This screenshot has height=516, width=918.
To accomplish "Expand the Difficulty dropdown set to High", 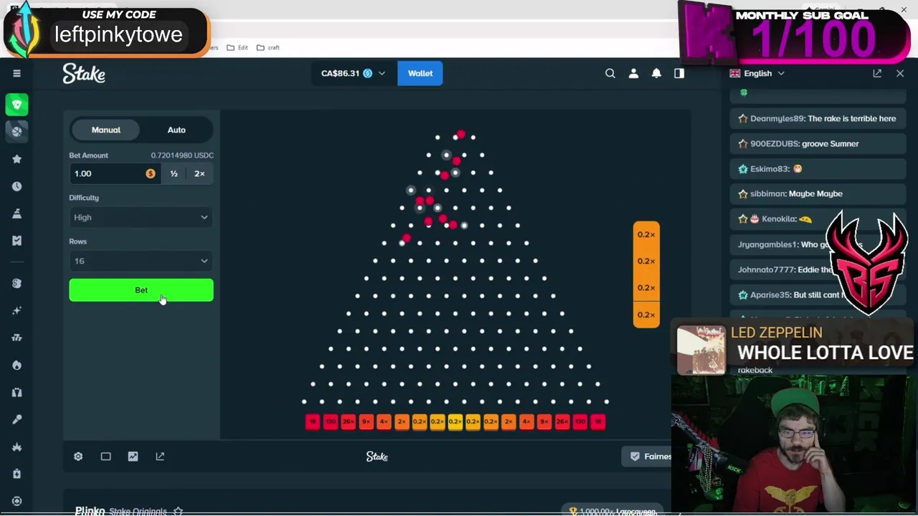I will coord(141,217).
